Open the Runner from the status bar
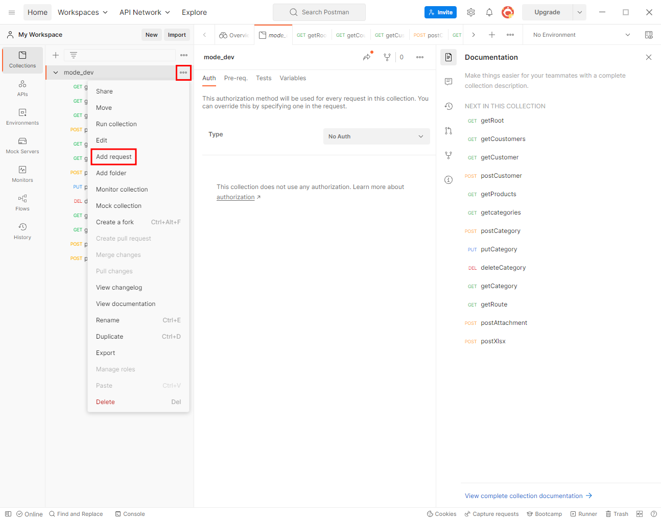This screenshot has width=661, height=520. click(583, 514)
